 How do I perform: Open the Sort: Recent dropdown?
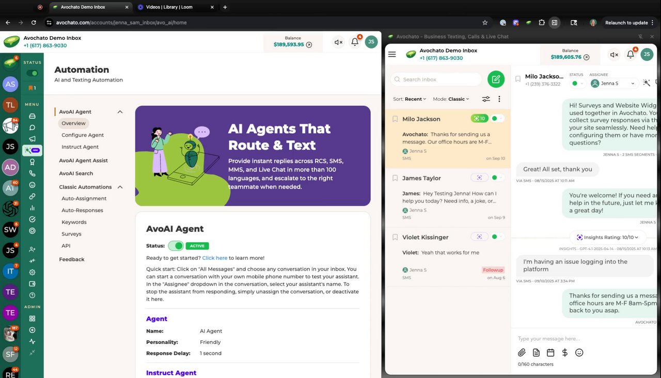pos(410,99)
